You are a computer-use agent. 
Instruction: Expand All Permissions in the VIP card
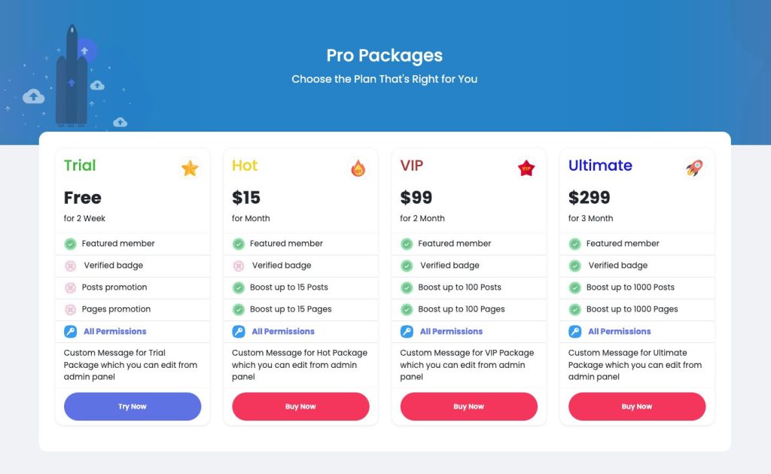point(452,332)
